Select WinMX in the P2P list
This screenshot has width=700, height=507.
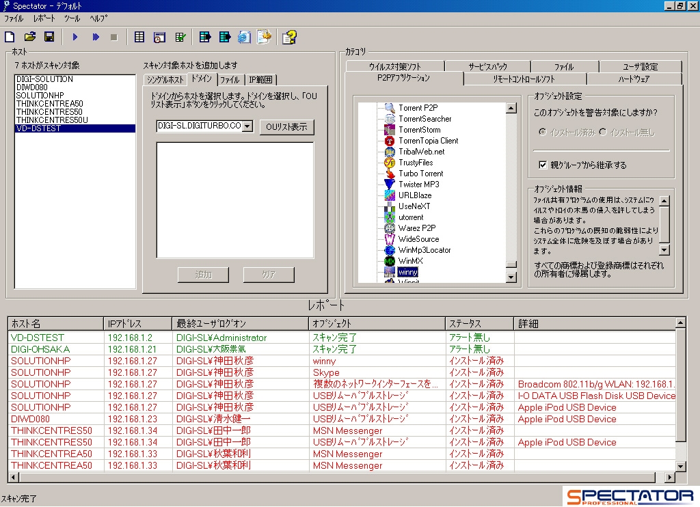tap(410, 261)
